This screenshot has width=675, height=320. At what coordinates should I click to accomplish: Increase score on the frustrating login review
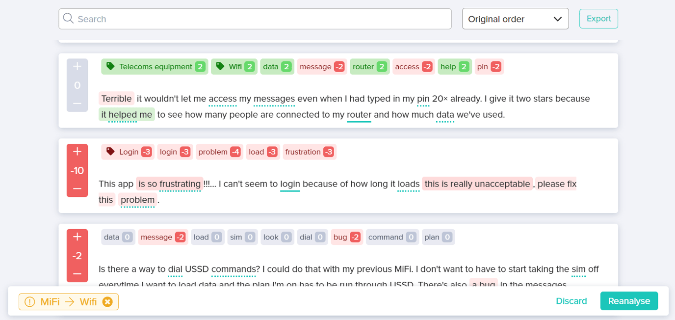coord(77,152)
